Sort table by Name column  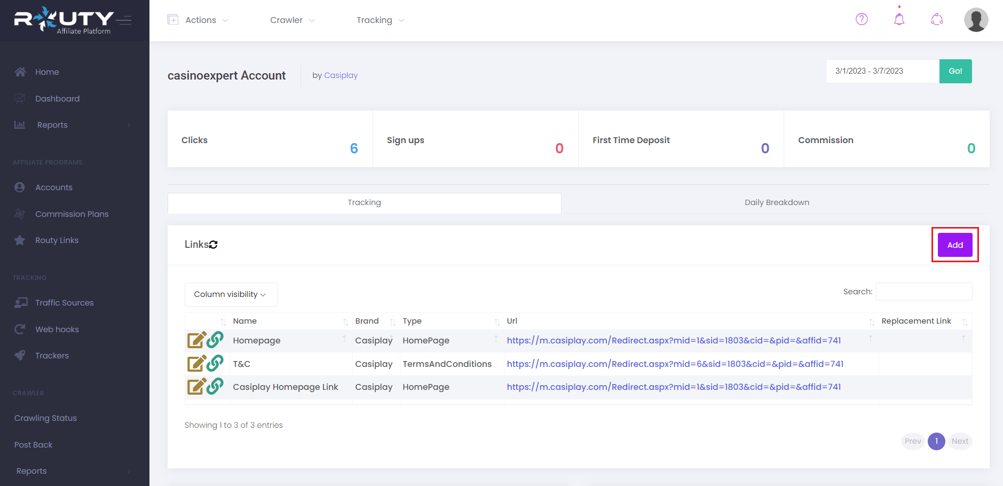click(290, 321)
